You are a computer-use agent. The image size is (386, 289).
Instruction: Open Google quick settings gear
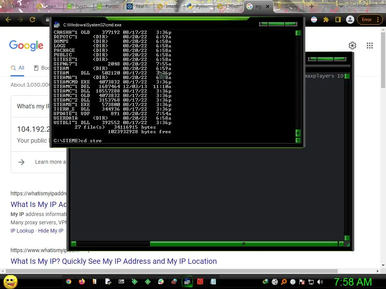click(x=352, y=46)
